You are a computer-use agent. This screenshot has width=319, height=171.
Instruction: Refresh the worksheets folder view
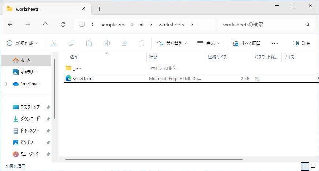[63, 25]
